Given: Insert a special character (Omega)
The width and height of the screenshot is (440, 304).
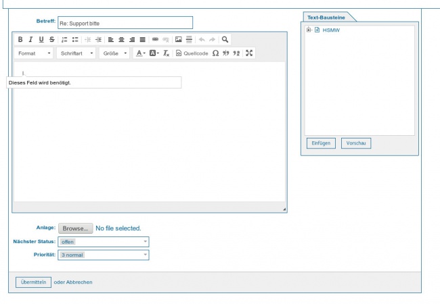Looking at the screenshot, I should (x=215, y=53).
